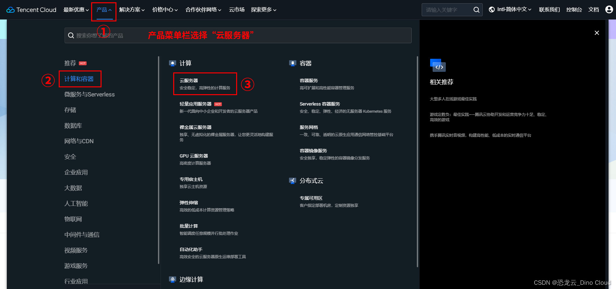Image resolution: width=616 pixels, height=289 pixels.
Task: Click the product list scrollbar
Action: [417, 162]
